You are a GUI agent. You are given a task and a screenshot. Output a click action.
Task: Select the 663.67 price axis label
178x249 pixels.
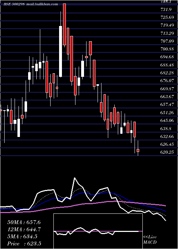pos(167,96)
